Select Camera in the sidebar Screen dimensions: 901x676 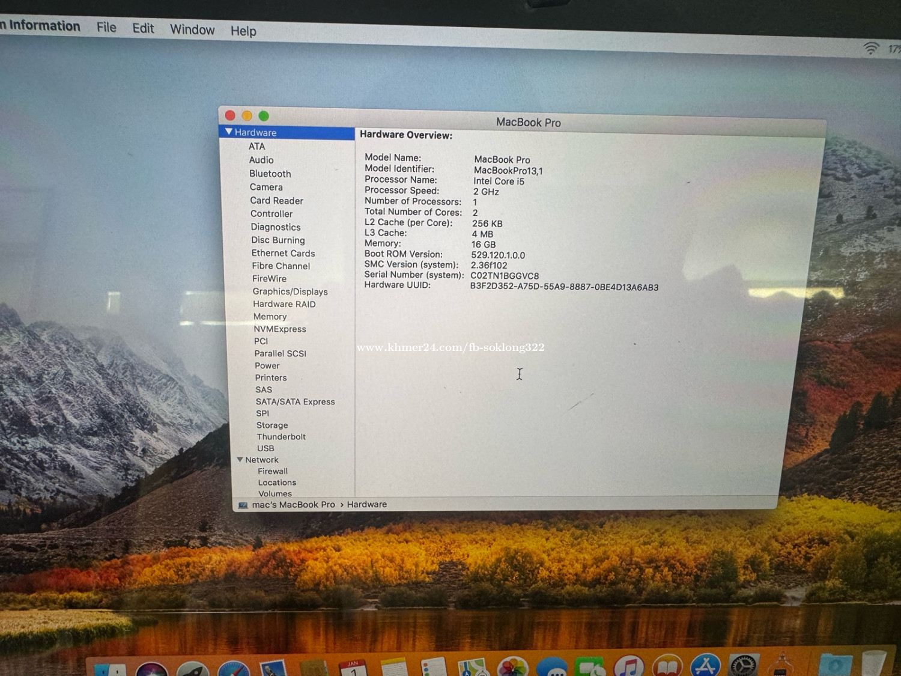point(266,187)
